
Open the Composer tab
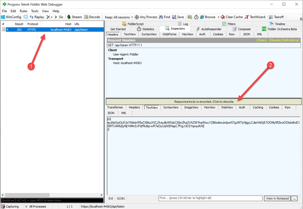(x=241, y=29)
